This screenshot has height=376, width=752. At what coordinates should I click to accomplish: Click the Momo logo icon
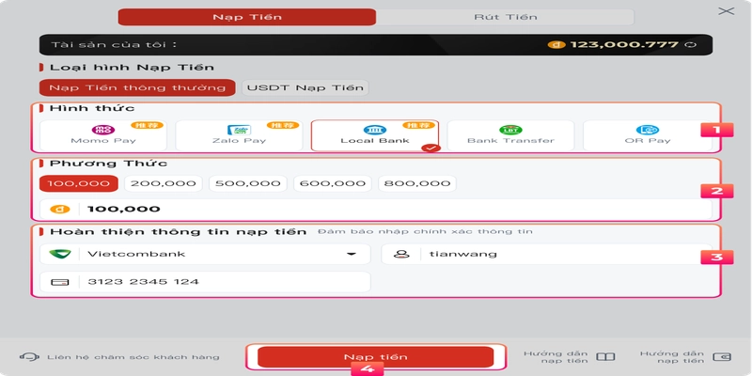[103, 130]
